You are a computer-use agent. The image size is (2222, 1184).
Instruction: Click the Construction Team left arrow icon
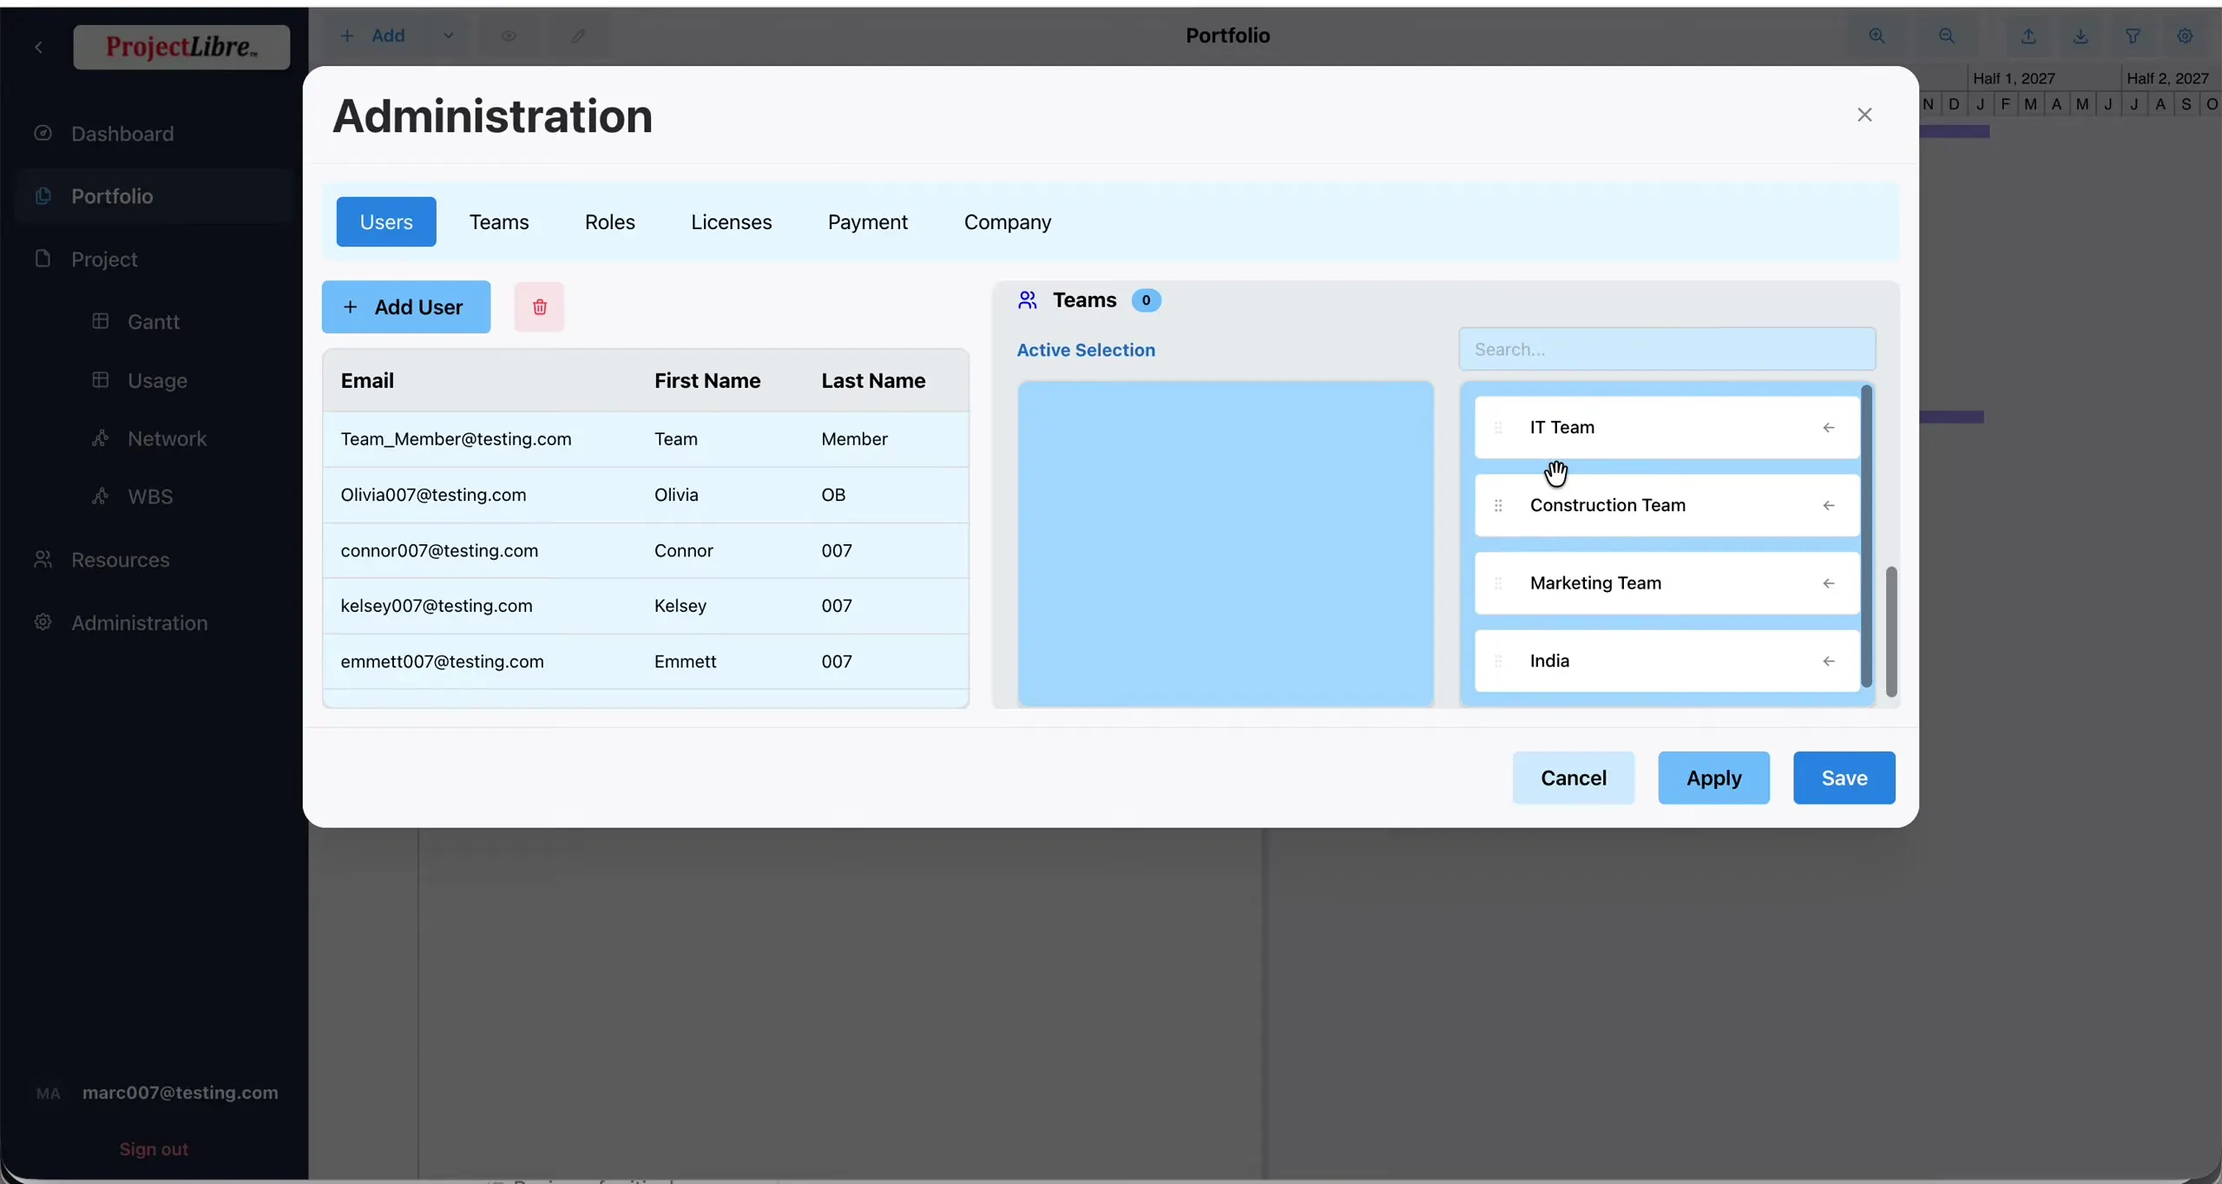(1829, 505)
